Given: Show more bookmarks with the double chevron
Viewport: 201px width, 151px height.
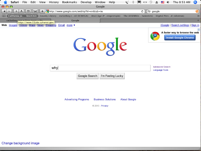Looking at the screenshot, I should click(x=198, y=16).
